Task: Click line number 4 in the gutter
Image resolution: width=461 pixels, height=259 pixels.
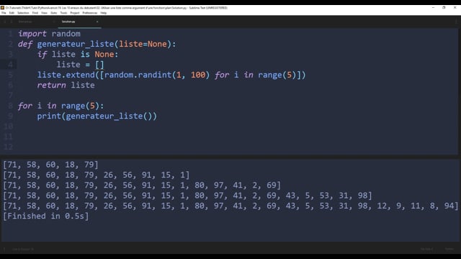Action: click(10, 65)
